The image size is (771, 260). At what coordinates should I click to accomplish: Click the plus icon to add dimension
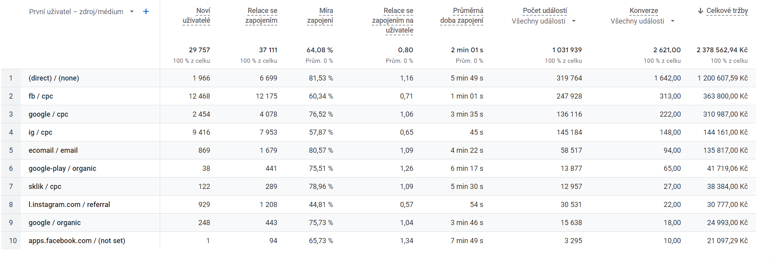(x=146, y=11)
